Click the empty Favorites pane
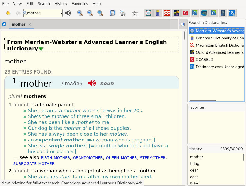This screenshot has height=186, width=246. click(216, 127)
